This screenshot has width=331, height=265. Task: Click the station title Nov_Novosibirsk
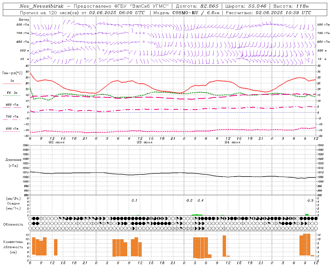(x=42, y=6)
